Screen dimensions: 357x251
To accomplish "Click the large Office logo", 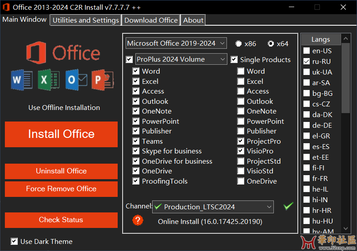I will click(63, 53).
